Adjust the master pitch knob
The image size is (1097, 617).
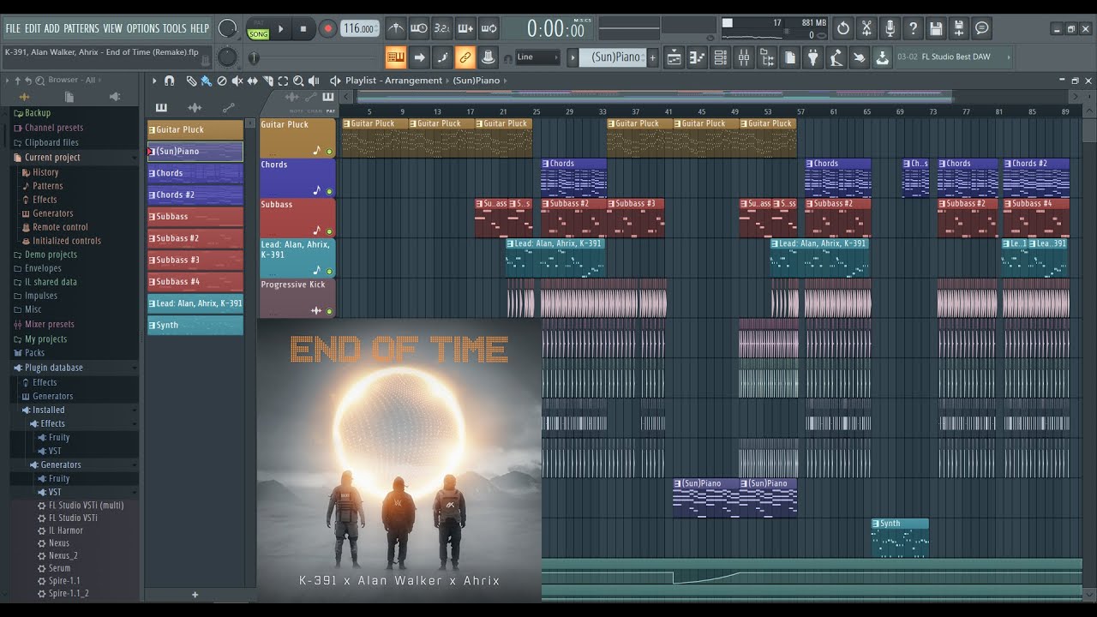(x=227, y=57)
